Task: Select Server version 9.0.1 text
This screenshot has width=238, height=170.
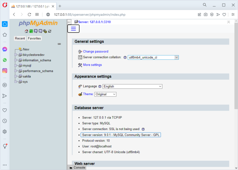Action: click(x=121, y=135)
